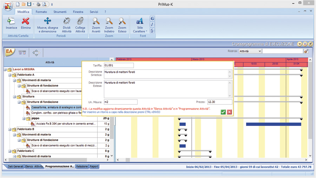The image size is (316, 178).
Task: Click the Descrizione Estesa text box
Action: [x=168, y=89]
